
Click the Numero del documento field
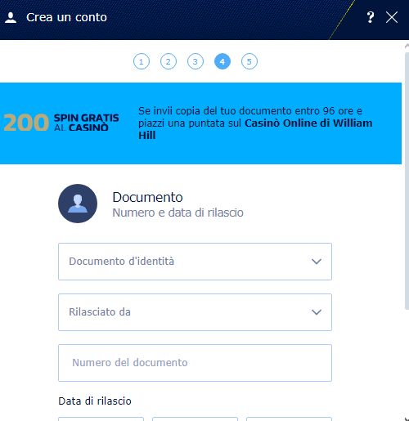[x=195, y=363]
